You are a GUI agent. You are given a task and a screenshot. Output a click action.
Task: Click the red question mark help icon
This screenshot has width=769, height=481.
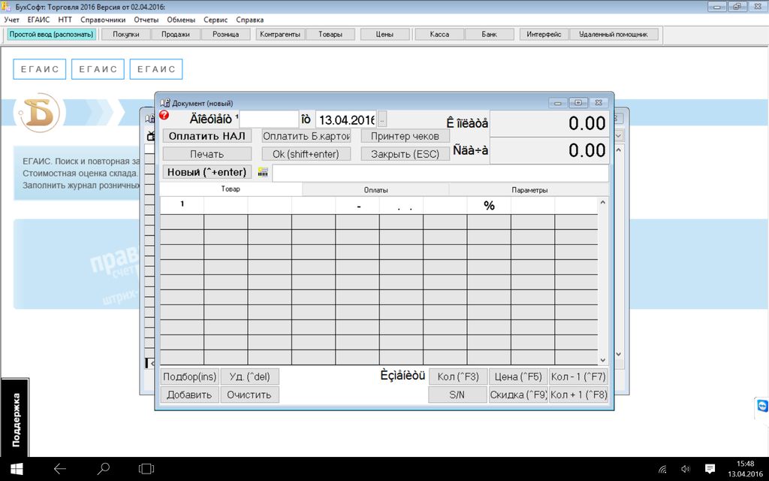point(164,116)
